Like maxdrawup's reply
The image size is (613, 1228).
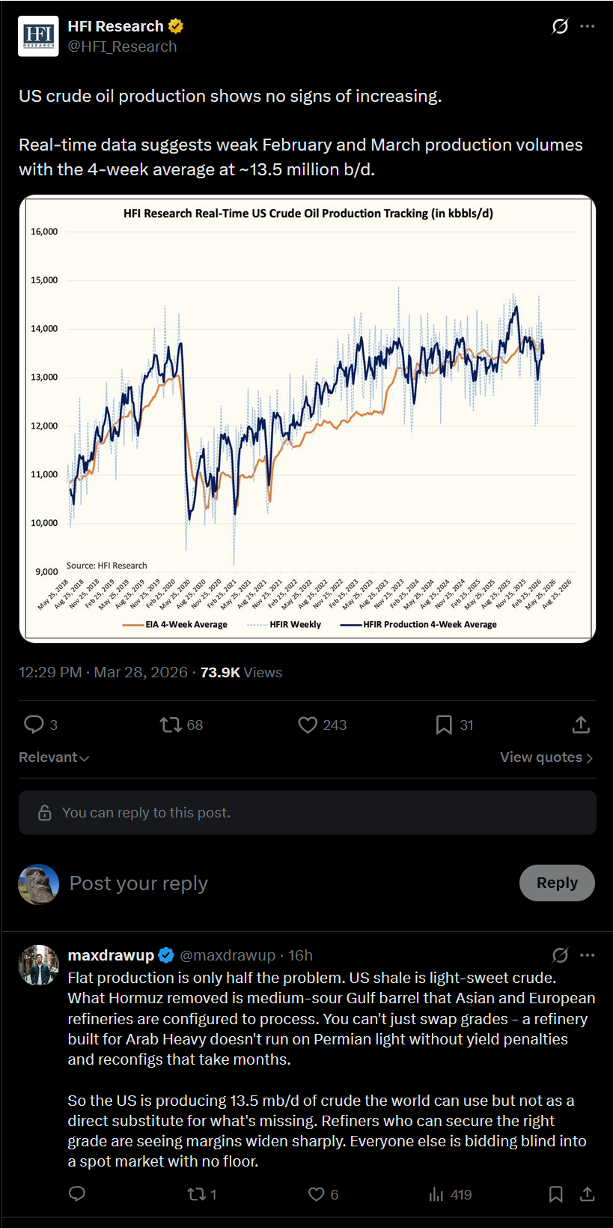317,1194
